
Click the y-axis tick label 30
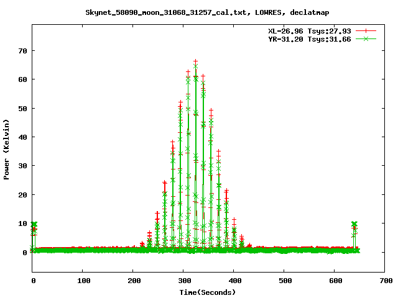22,166
